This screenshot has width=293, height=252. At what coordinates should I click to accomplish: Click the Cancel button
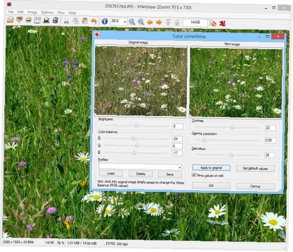pos(255,186)
